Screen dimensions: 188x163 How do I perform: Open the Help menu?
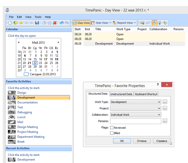click(48, 17)
